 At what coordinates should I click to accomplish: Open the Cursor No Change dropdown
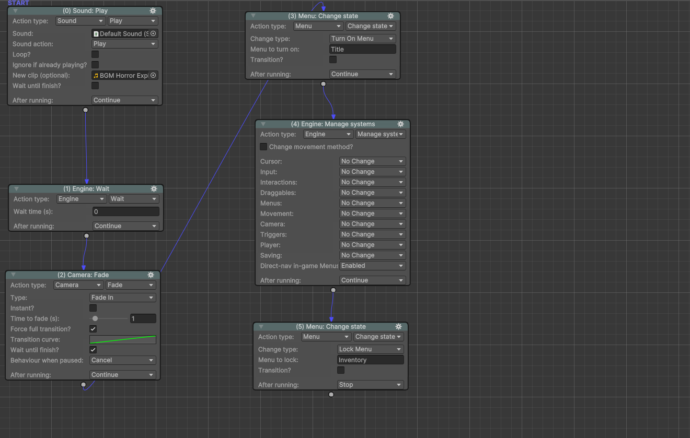372,161
